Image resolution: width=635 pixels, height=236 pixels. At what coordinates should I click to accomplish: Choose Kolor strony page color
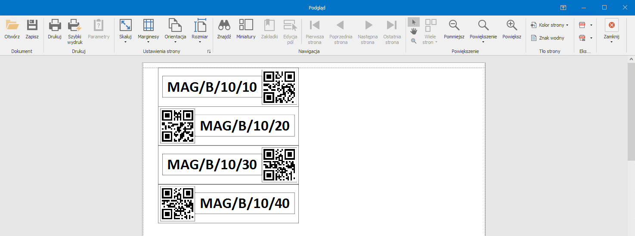point(549,25)
